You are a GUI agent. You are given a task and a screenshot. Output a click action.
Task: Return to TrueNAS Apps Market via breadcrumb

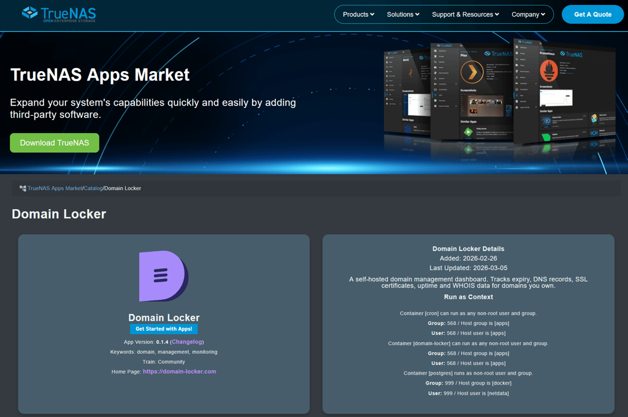pos(54,188)
